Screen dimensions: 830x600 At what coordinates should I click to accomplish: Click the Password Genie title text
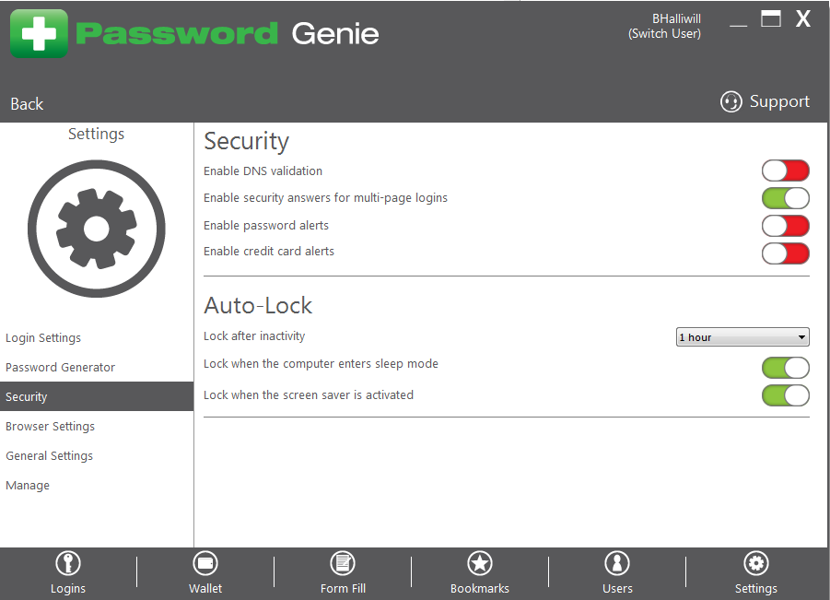tap(228, 34)
